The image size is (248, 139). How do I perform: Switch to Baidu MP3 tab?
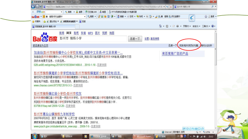click(90, 33)
